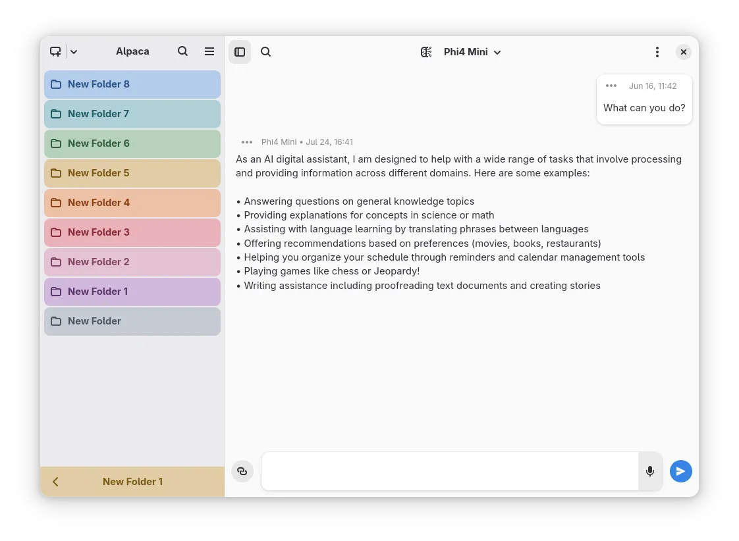
Task: Open the blue New Folder 8
Action: tap(132, 84)
